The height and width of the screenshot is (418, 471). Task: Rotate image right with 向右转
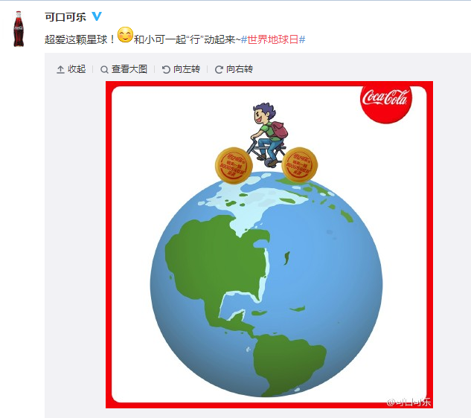tap(234, 69)
